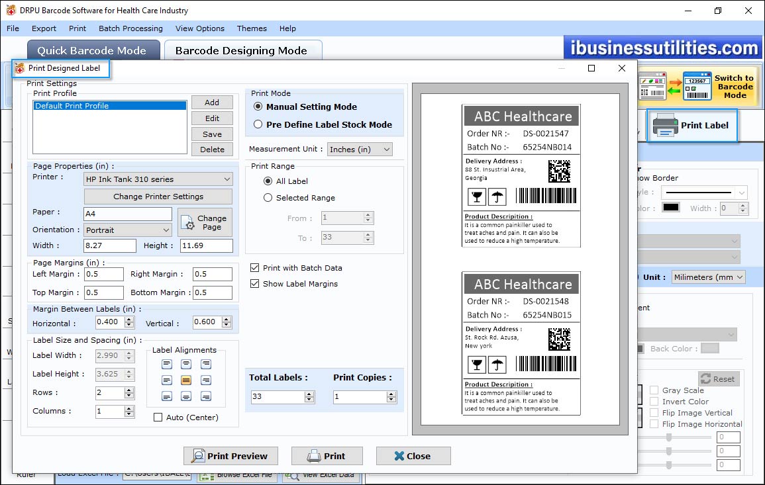Viewport: 765px width, 485px height.
Task: Select middle-left label alignment icon
Action: tap(167, 380)
